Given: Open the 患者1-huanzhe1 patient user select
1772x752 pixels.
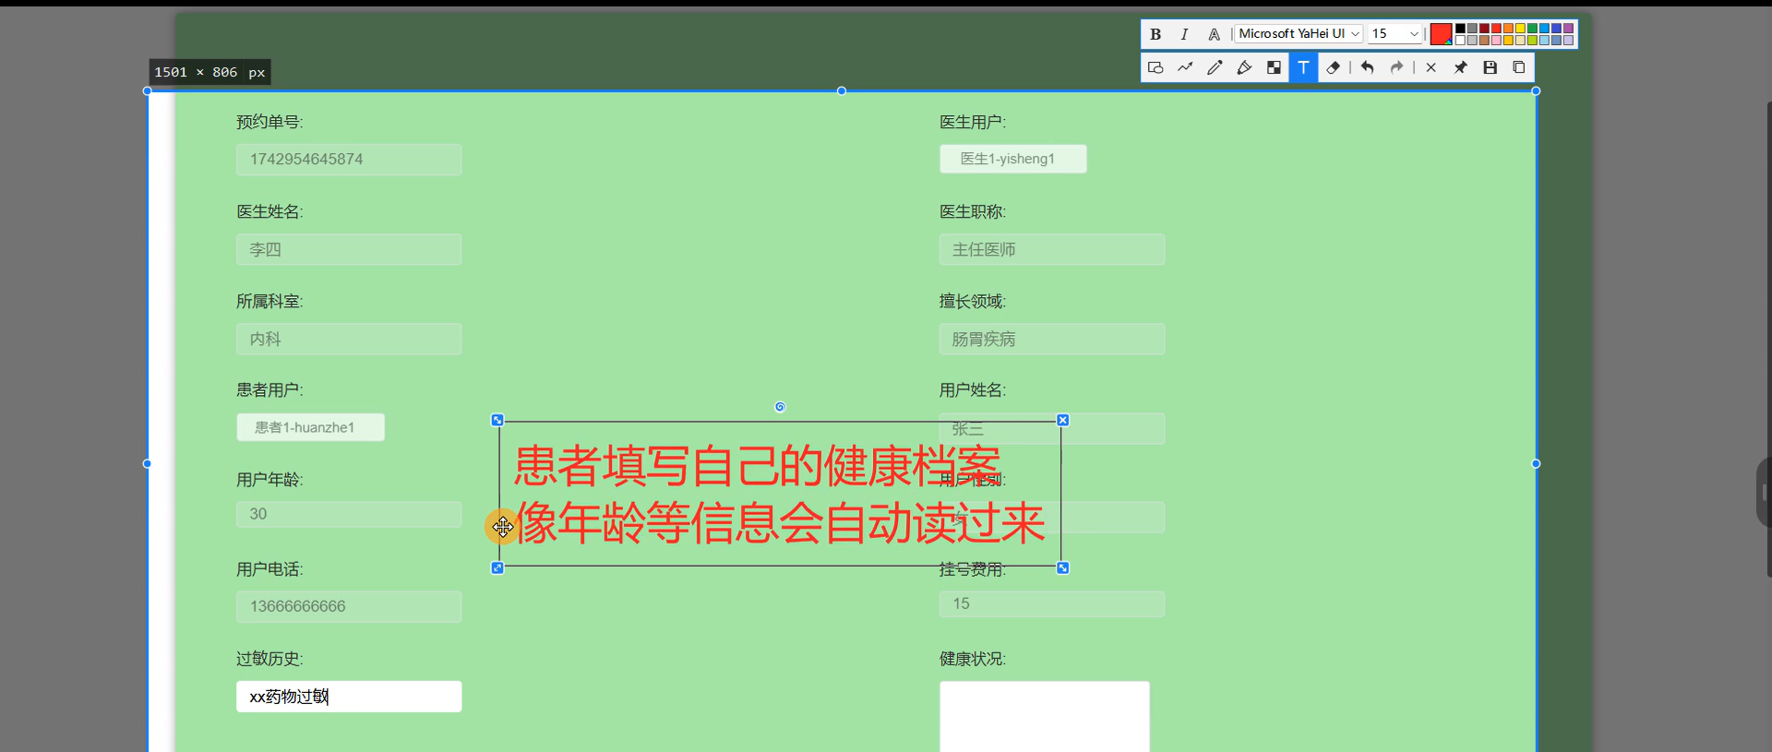Looking at the screenshot, I should pyautogui.click(x=310, y=427).
